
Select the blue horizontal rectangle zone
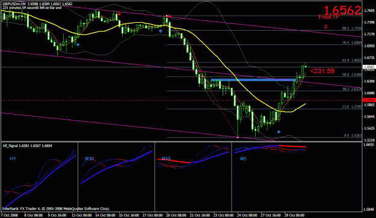[x=253, y=80]
